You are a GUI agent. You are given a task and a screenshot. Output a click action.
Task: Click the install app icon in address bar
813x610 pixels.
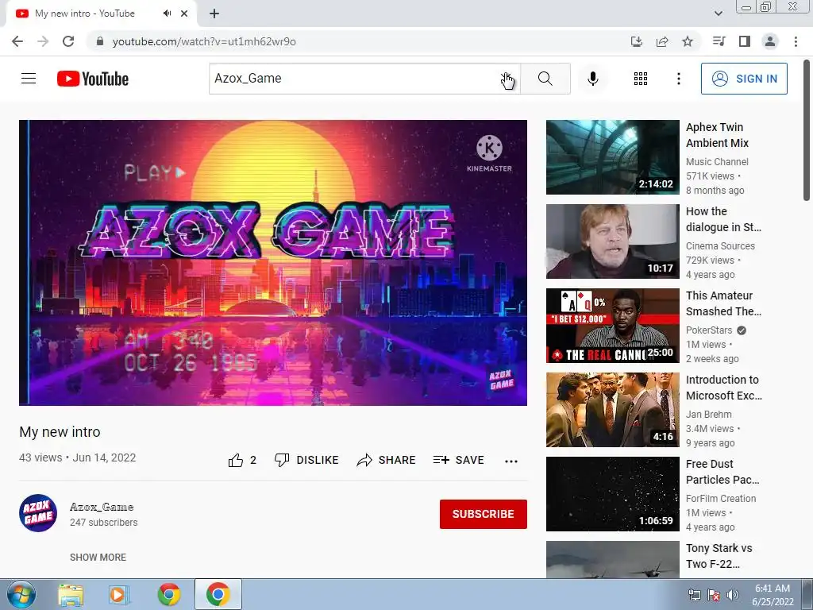pos(636,41)
